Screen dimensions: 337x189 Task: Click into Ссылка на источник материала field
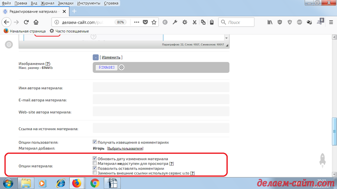point(161,128)
